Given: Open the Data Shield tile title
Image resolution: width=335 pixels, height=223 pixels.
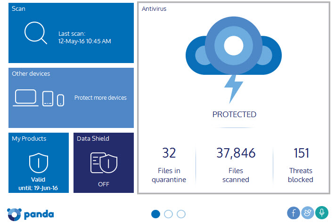Looking at the screenshot, I should (93, 138).
